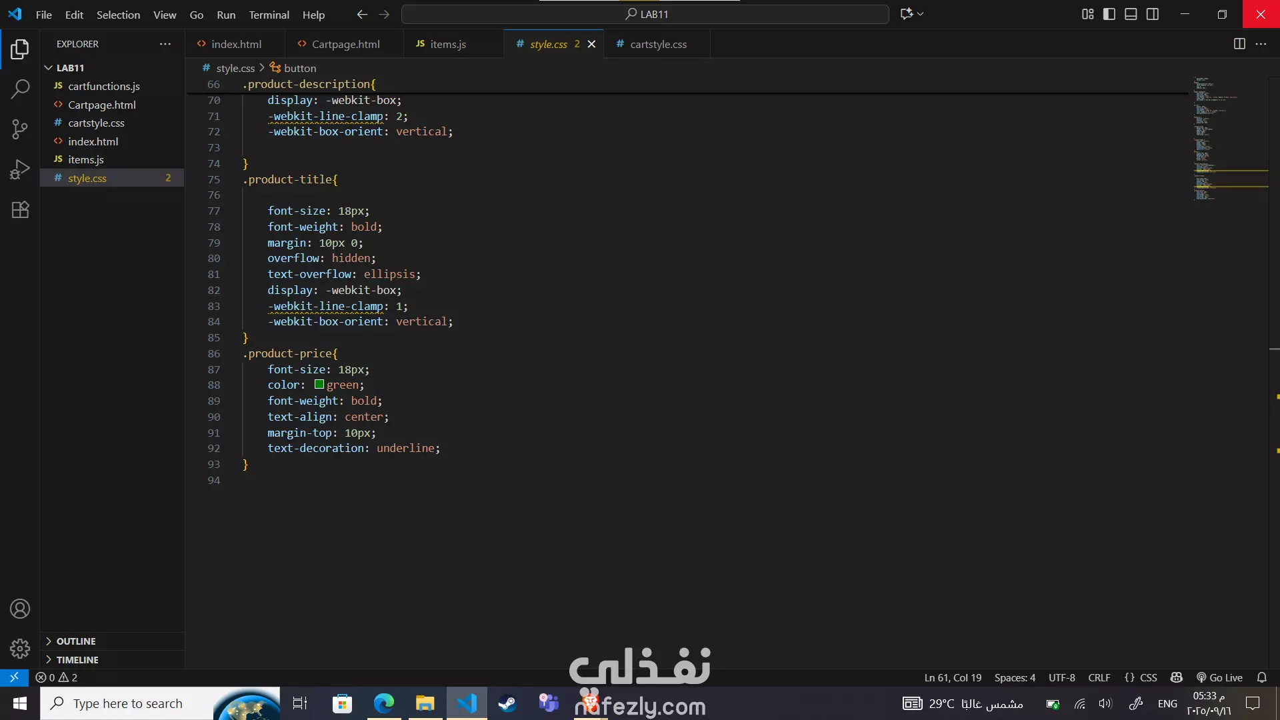Close the style.css tab

point(591,44)
